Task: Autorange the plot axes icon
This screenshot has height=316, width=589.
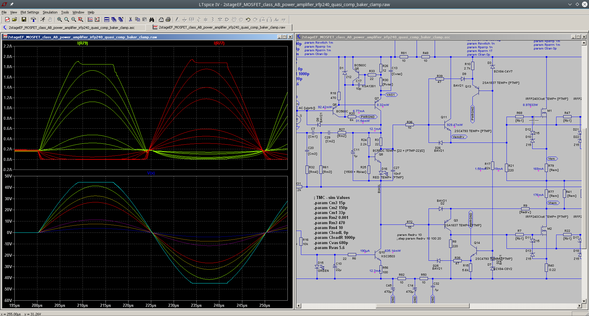Action: 97,20
